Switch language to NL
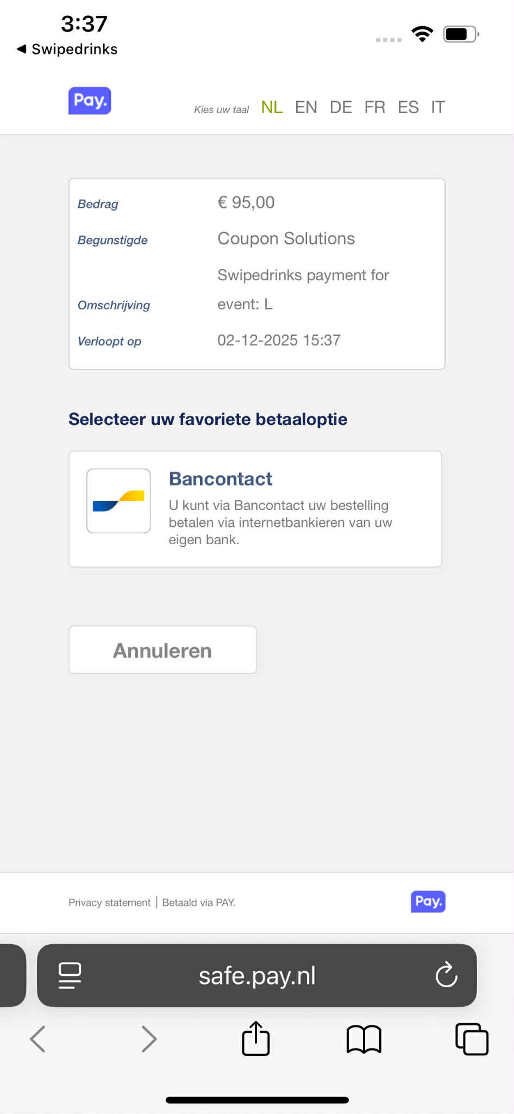Viewport: 514px width, 1114px height. pos(272,107)
